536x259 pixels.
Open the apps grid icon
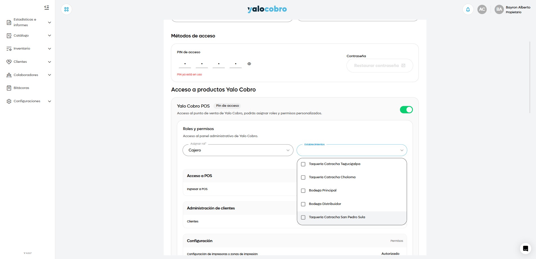pyautogui.click(x=66, y=9)
